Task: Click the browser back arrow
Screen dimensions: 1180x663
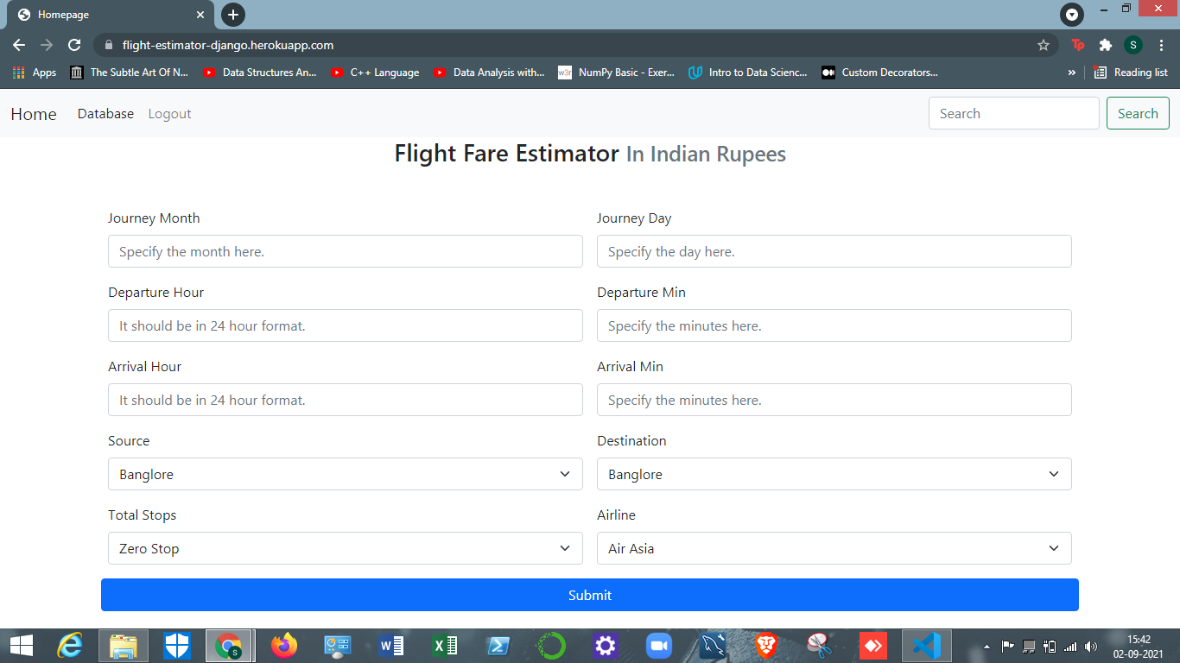Action: (19, 45)
